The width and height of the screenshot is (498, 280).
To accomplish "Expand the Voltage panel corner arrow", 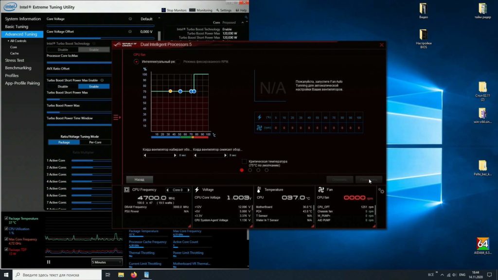I will (251, 226).
